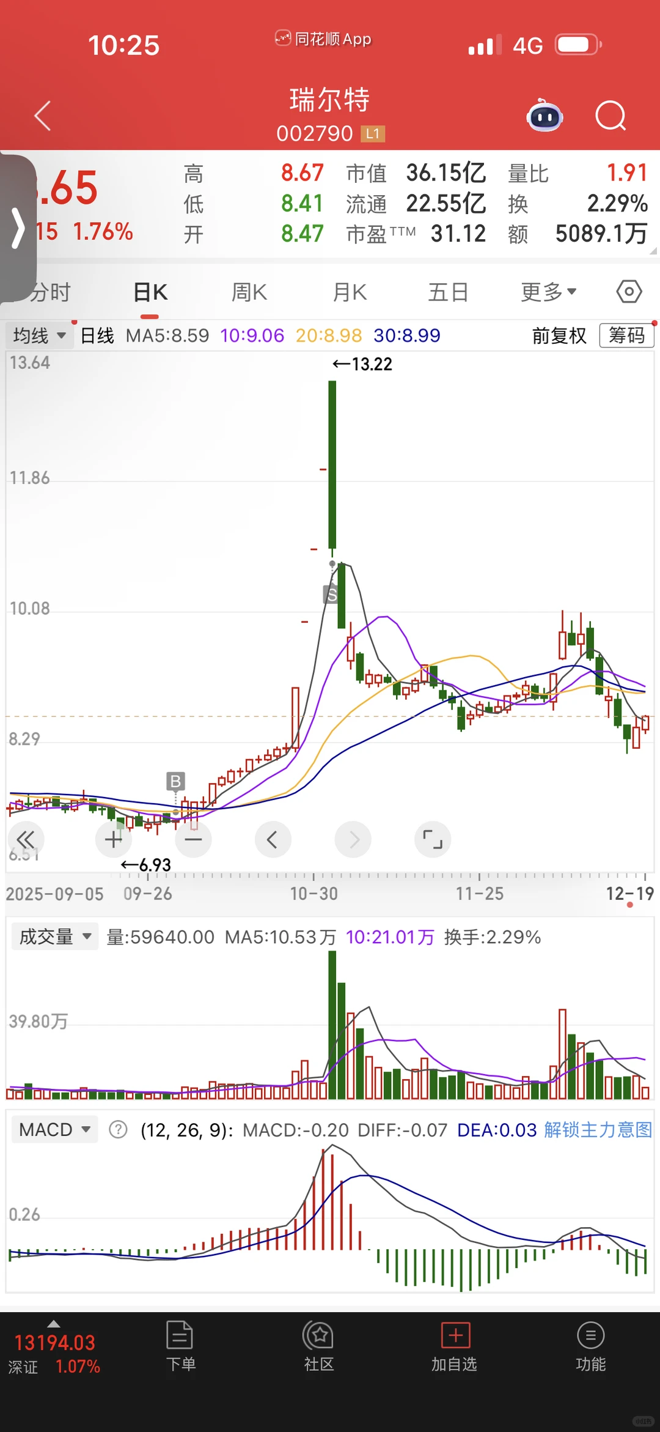Viewport: 660px width, 1432px height.
Task: Go back with the top-left arrow
Action: [42, 116]
